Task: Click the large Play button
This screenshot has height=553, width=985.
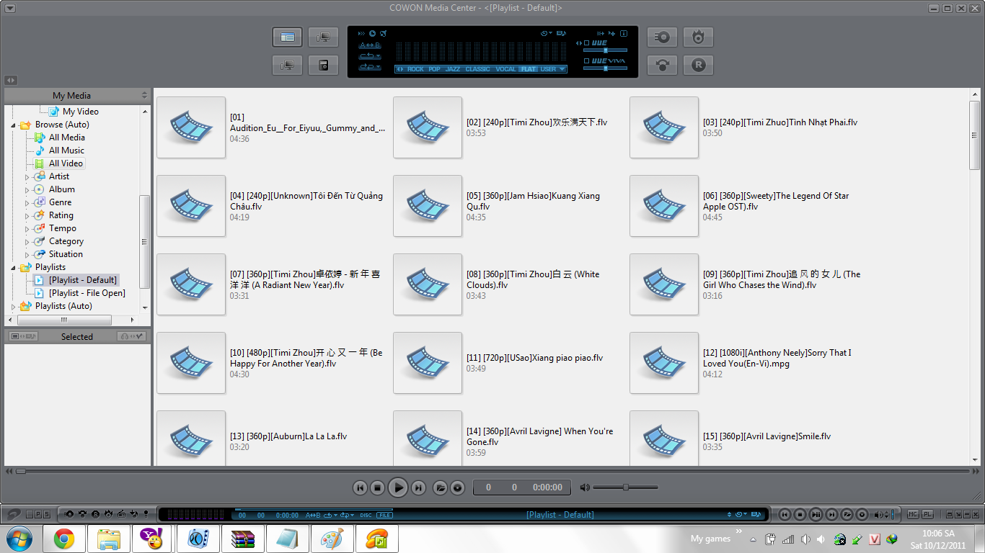Action: (397, 487)
